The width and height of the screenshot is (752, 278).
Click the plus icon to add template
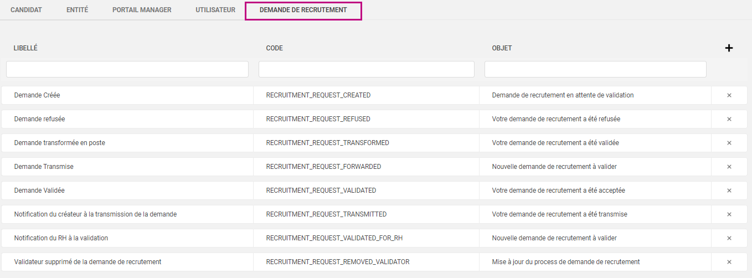pos(729,48)
